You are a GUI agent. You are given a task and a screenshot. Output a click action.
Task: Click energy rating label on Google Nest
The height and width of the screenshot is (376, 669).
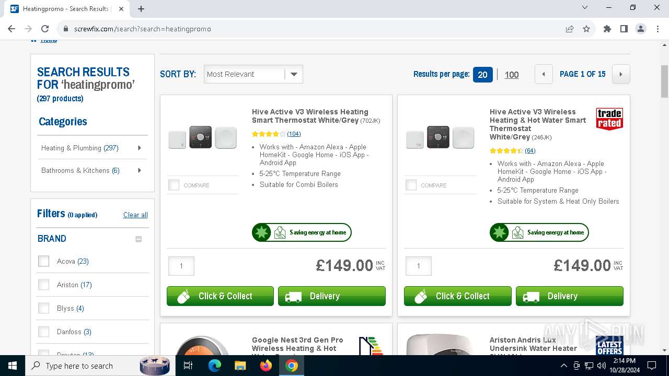(x=372, y=346)
